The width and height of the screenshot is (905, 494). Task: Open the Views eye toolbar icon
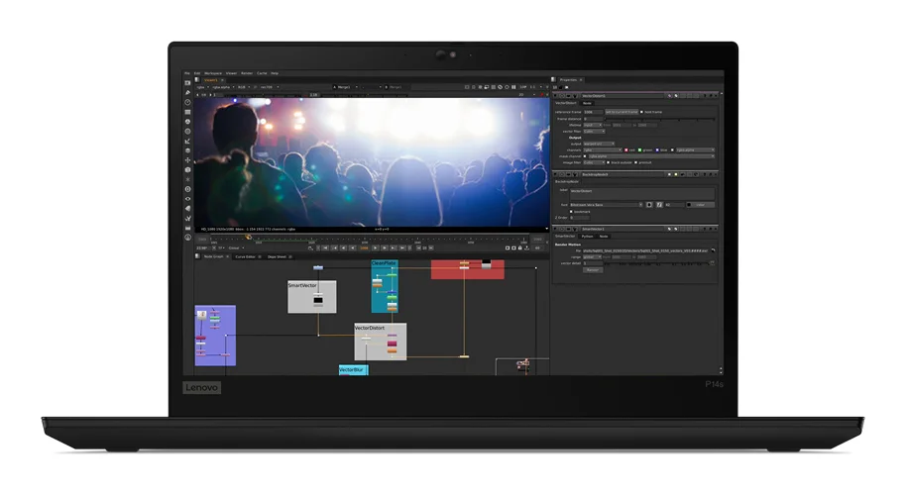tap(187, 199)
